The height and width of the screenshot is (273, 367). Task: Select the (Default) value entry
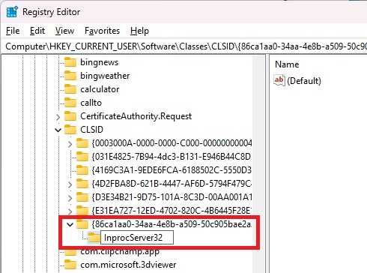point(304,81)
